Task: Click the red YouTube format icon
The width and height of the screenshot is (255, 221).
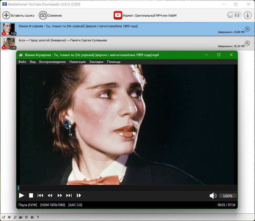Action: click(118, 15)
